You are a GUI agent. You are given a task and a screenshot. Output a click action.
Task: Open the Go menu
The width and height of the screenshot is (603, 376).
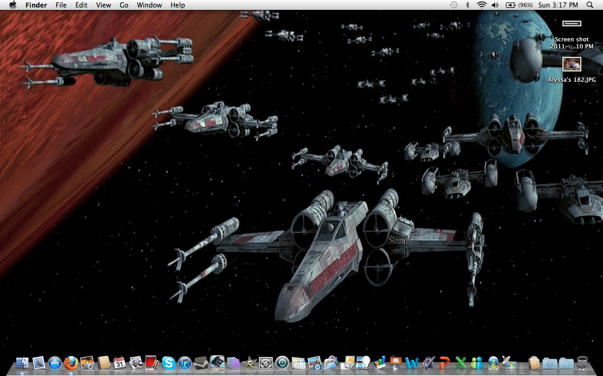point(124,5)
